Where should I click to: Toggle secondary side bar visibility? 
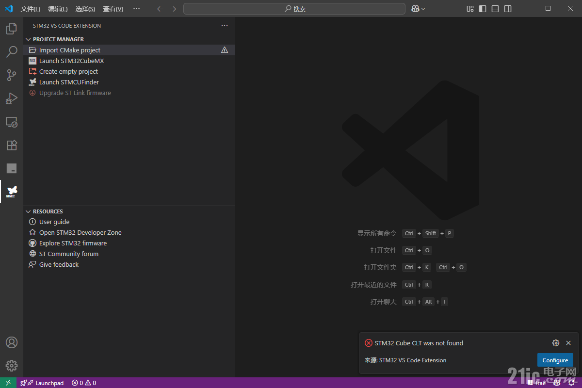pyautogui.click(x=508, y=9)
